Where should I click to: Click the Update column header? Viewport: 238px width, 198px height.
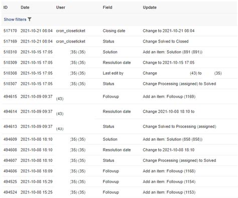point(150,8)
